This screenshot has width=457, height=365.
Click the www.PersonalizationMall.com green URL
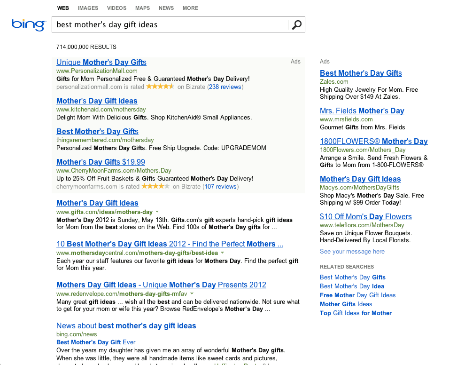(97, 71)
